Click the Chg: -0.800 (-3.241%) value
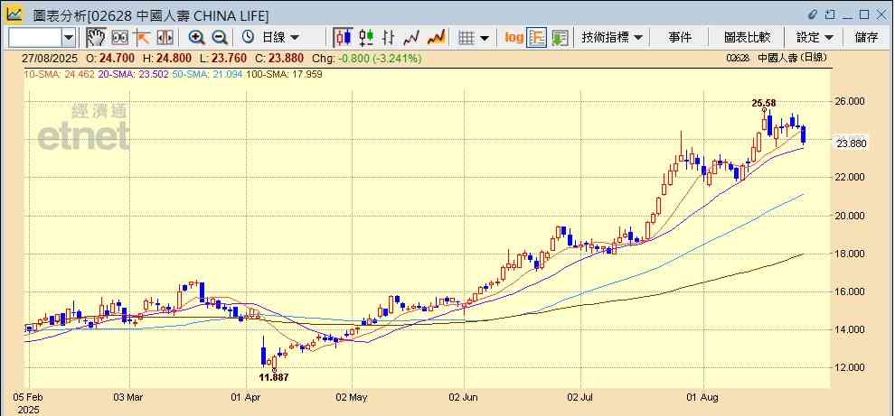 pyautogui.click(x=367, y=58)
